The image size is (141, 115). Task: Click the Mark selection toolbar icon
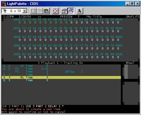(33, 11)
